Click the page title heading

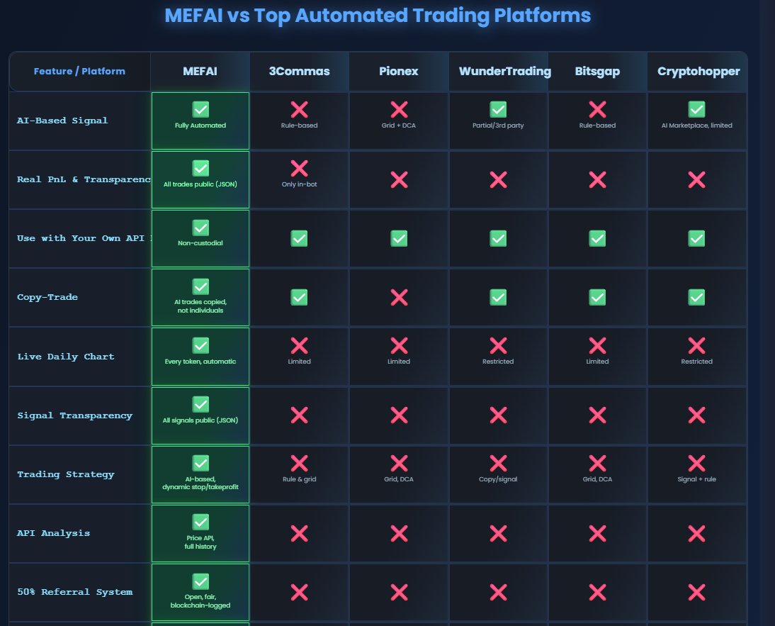point(378,16)
